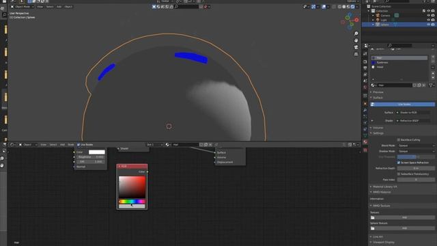
Task: Click the Pass Index value field
Action: pyautogui.click(x=416, y=180)
